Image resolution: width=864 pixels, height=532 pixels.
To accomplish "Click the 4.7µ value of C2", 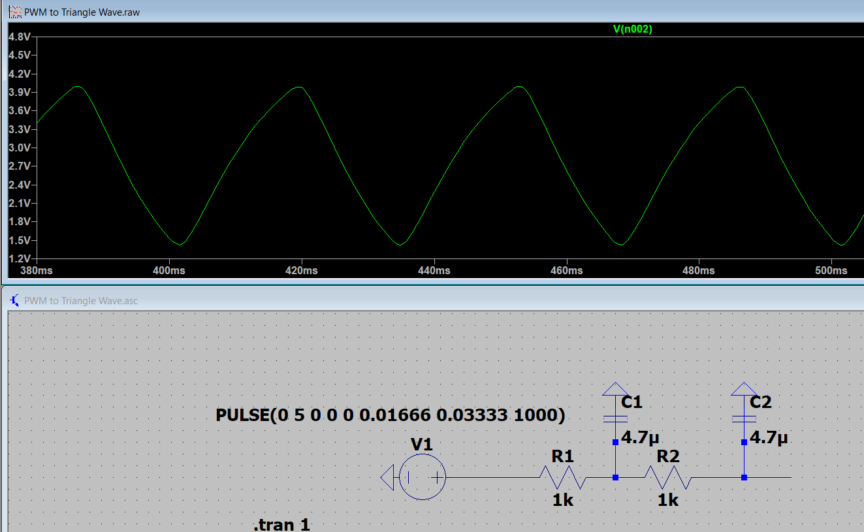I will (769, 437).
